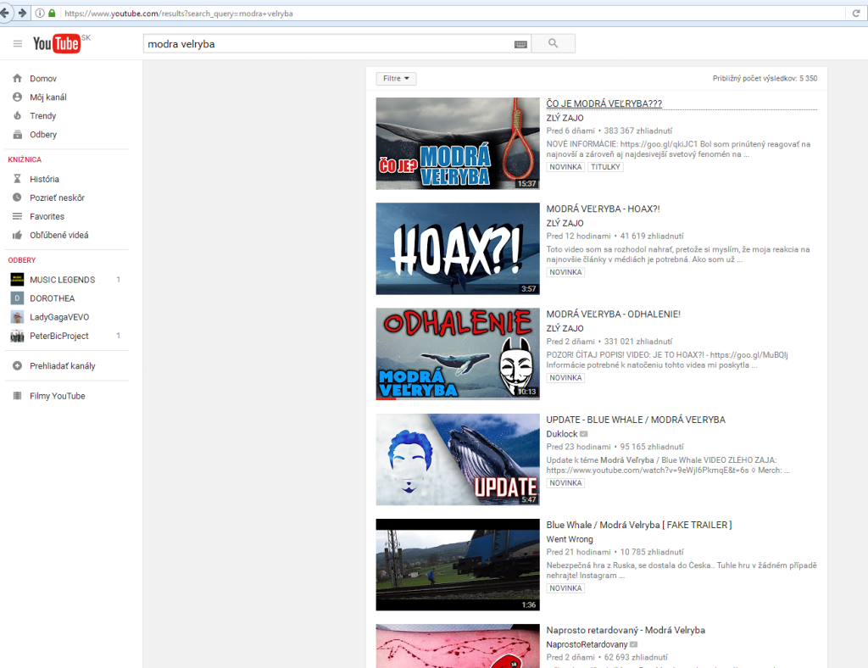Open Blue Whale FAKE TRAILER video title
This screenshot has width=868, height=668.
(639, 525)
